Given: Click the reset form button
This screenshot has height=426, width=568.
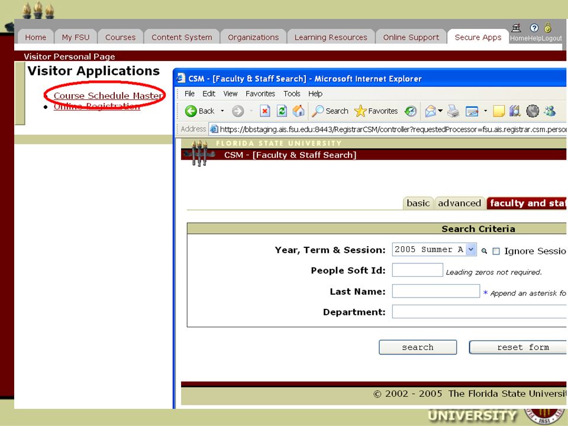Looking at the screenshot, I should [x=518, y=347].
